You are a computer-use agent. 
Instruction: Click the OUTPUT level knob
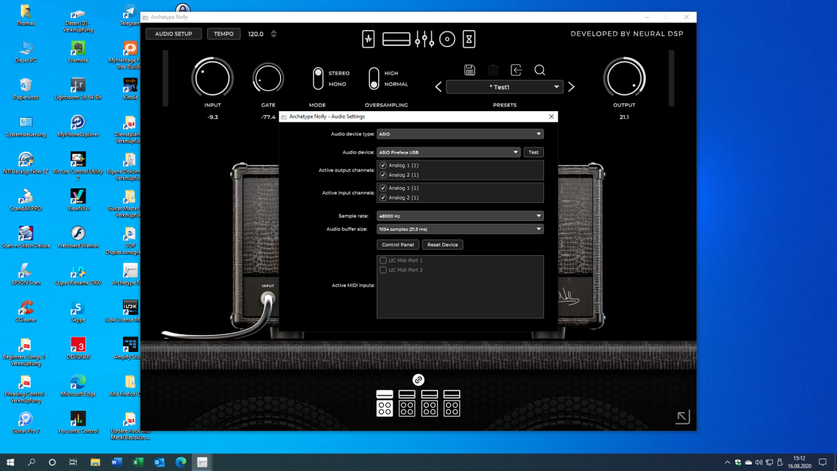point(624,78)
